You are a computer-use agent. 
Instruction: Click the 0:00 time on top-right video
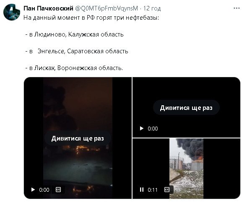(153, 129)
